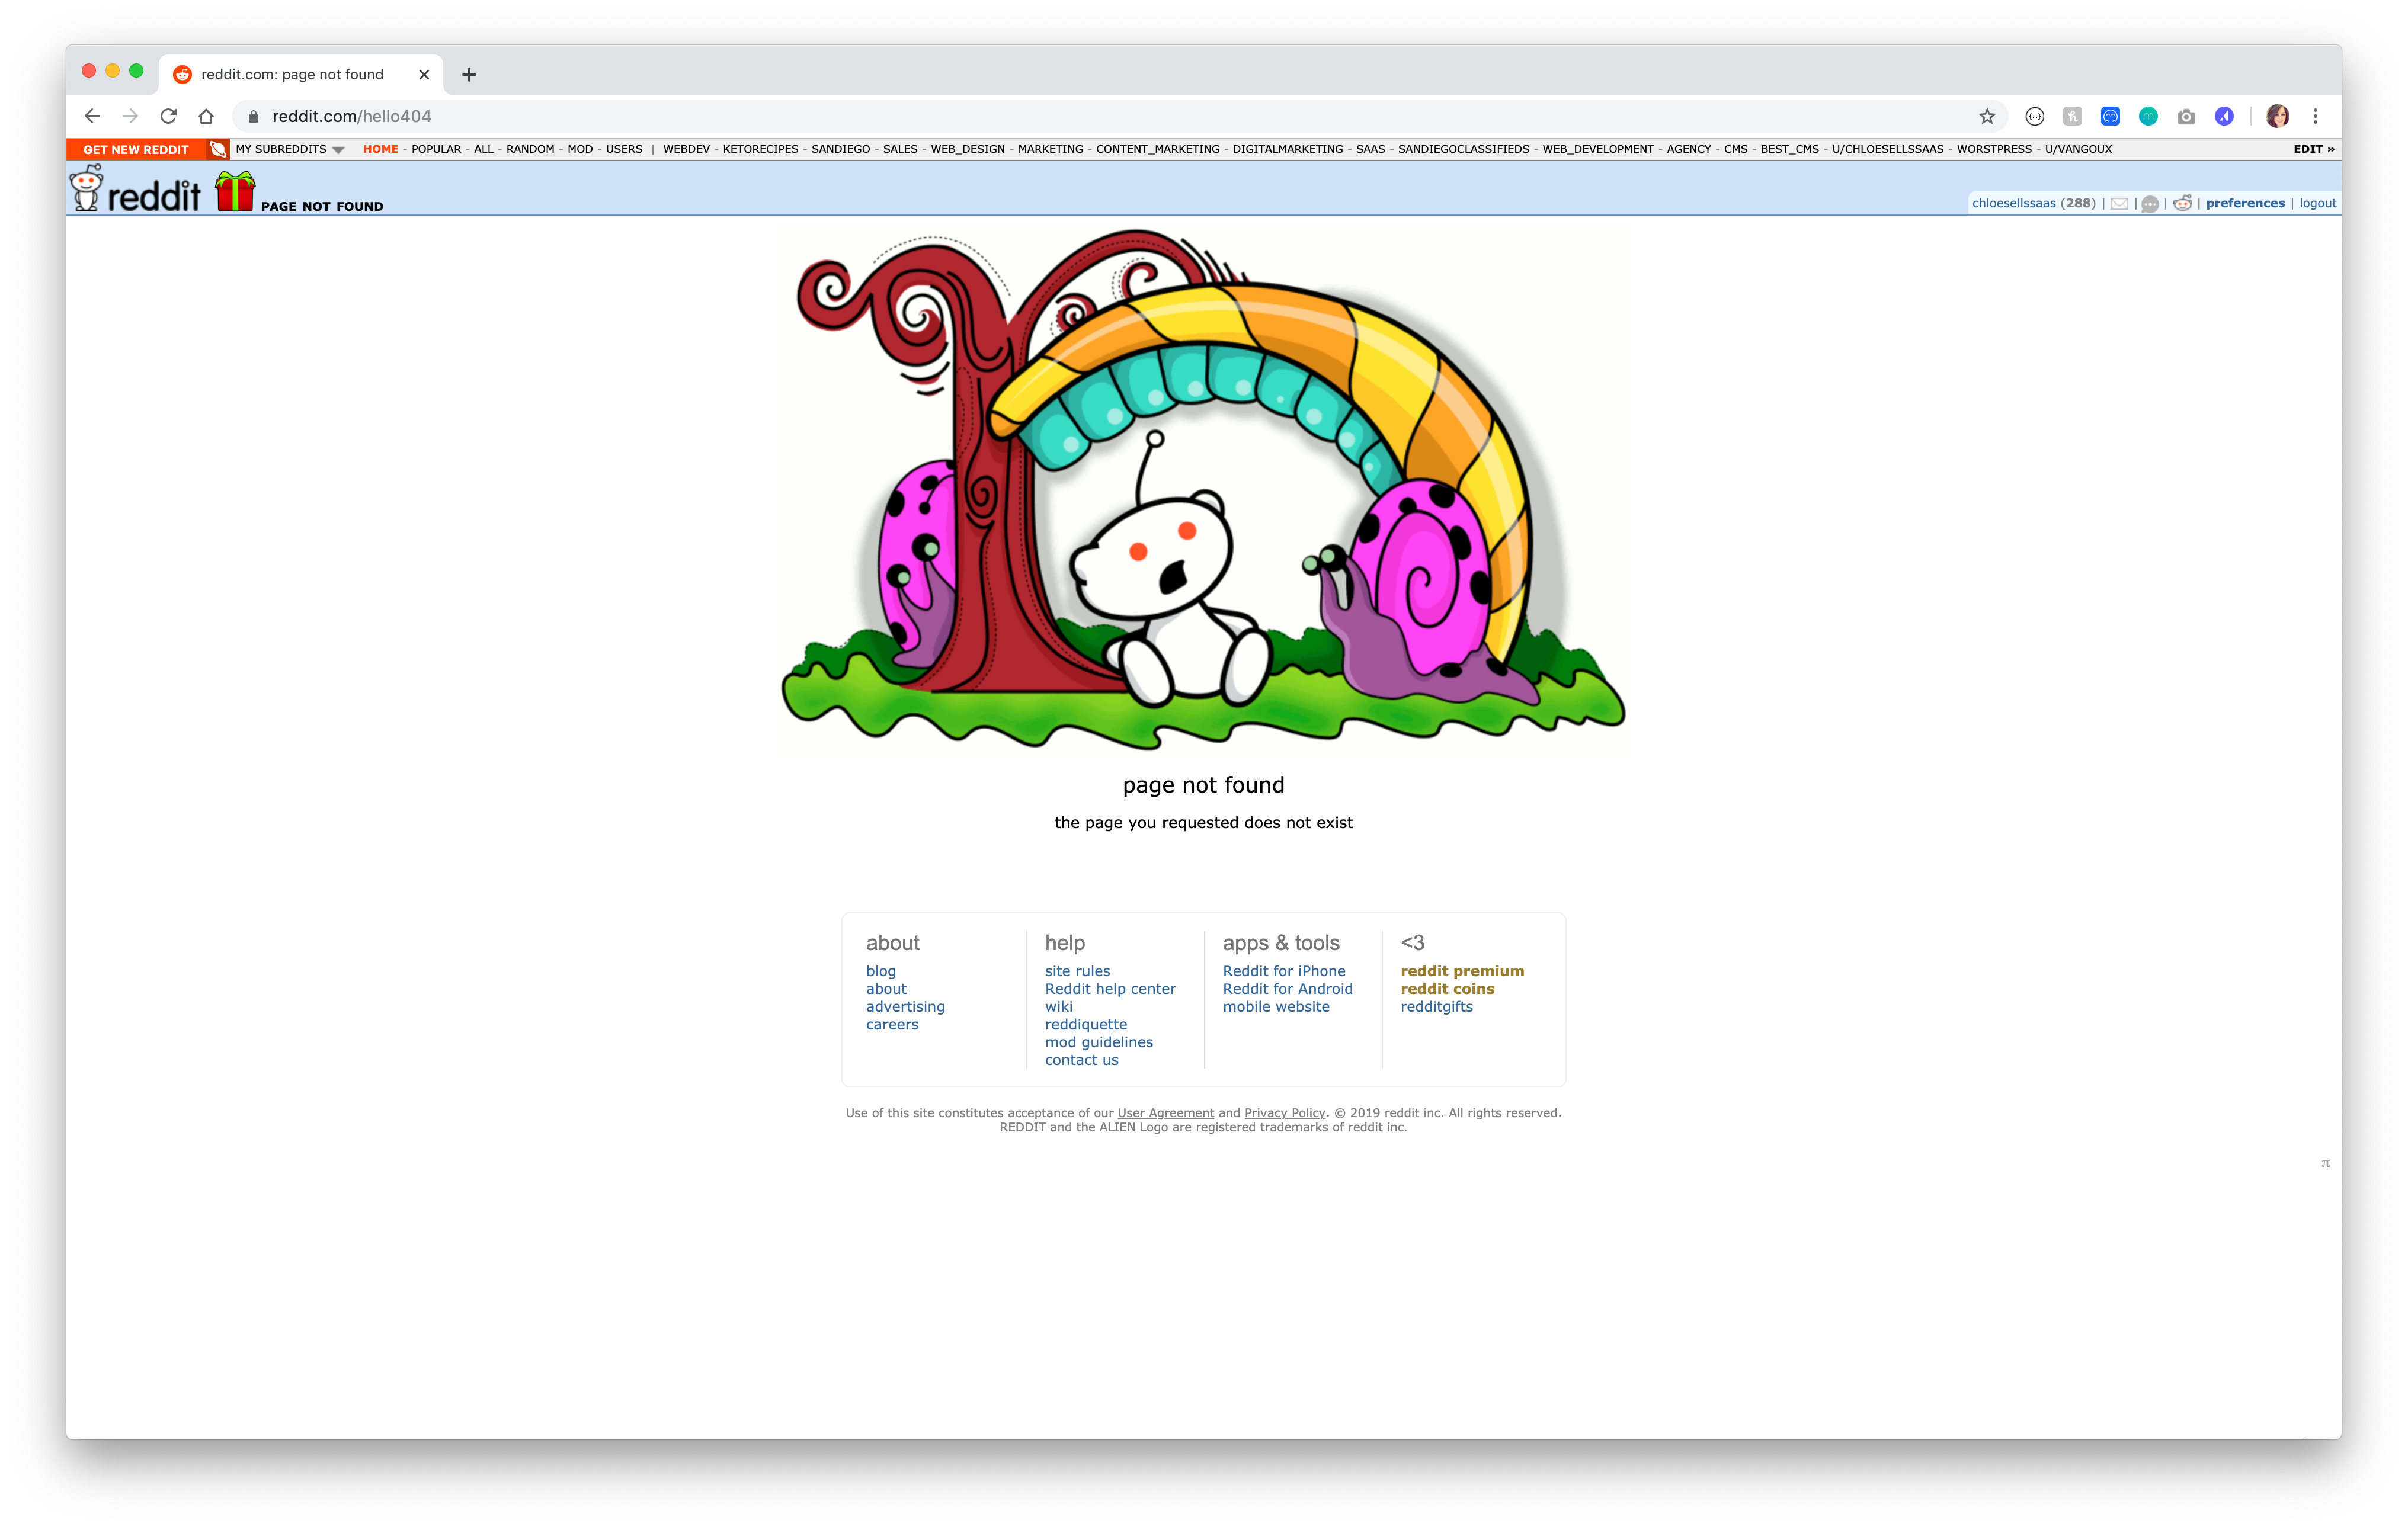Reload the page with the refresh icon
2408x1527 pixels.
[168, 116]
